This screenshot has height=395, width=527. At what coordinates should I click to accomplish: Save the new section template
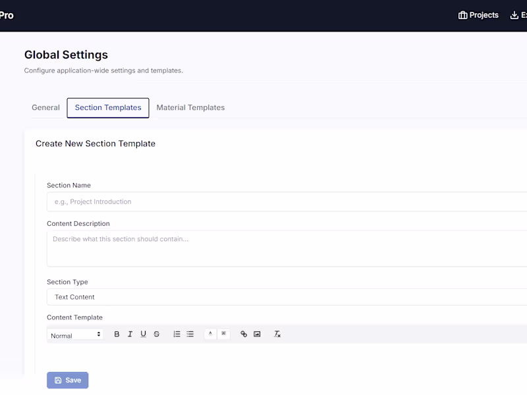click(67, 380)
